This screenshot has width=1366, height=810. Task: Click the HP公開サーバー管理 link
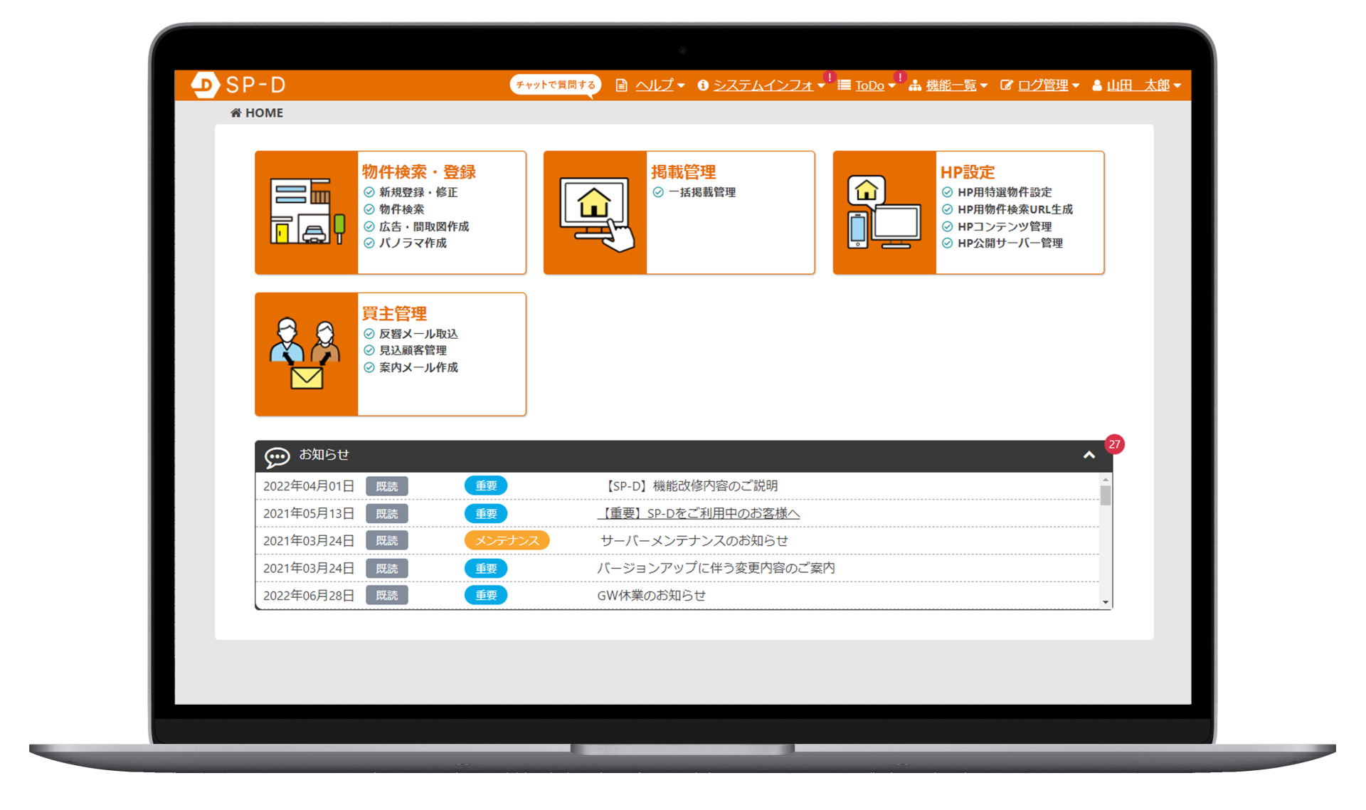(x=1010, y=243)
